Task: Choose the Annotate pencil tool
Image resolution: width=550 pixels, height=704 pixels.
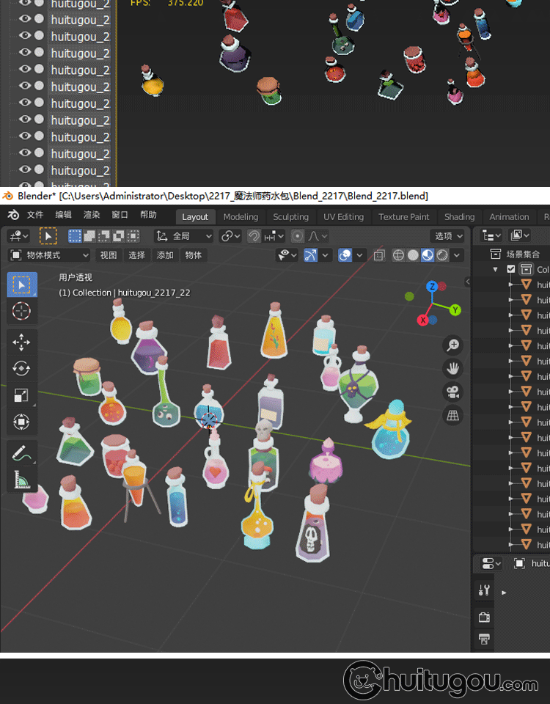Action: [22, 453]
